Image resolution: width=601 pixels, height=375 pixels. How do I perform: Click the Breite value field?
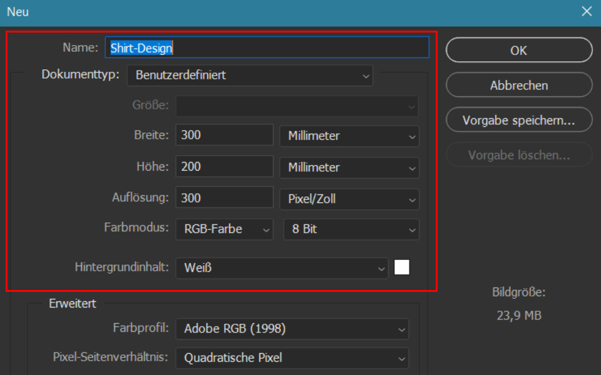(224, 135)
